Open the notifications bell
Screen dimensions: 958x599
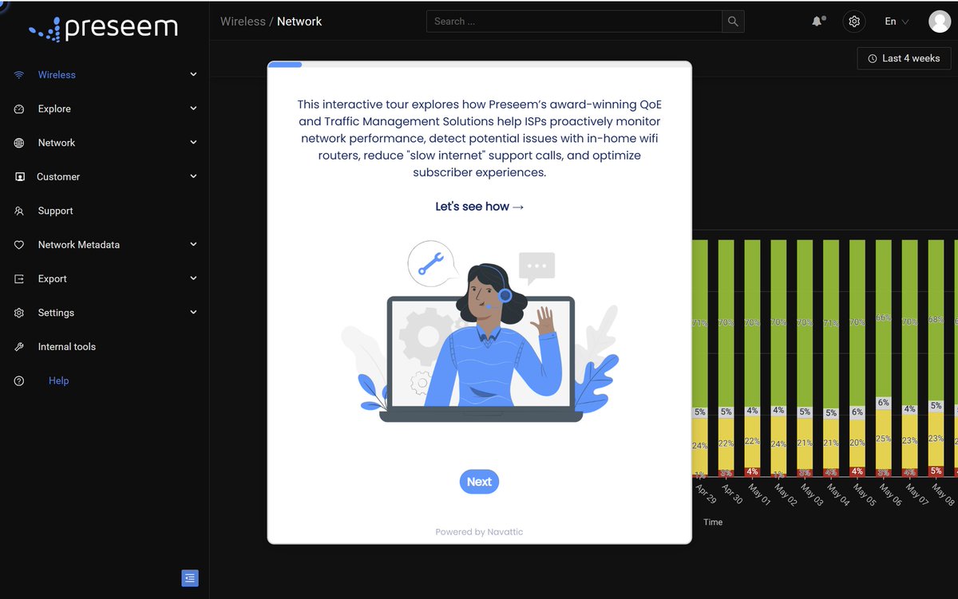pyautogui.click(x=818, y=22)
